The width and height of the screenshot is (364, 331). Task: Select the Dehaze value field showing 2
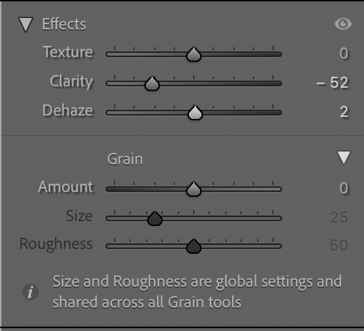pos(344,112)
